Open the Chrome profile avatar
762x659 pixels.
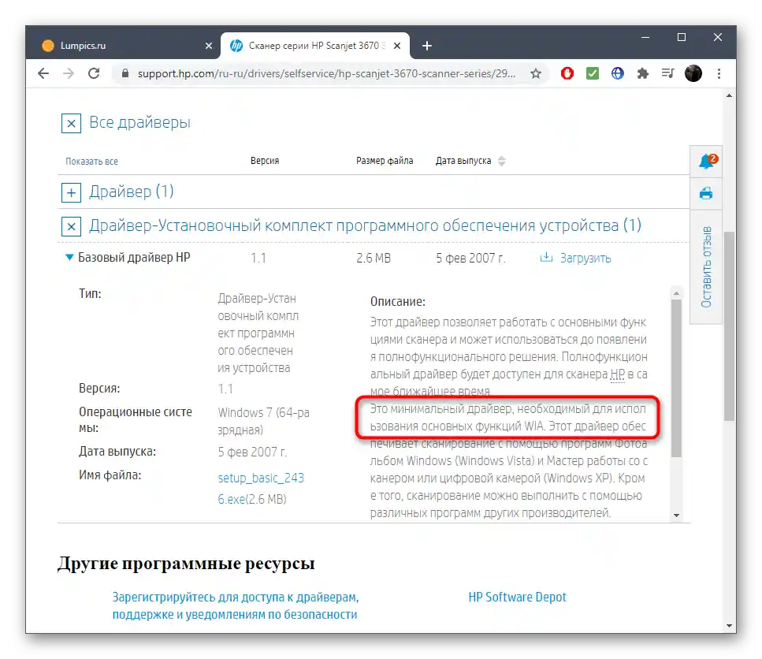point(693,73)
